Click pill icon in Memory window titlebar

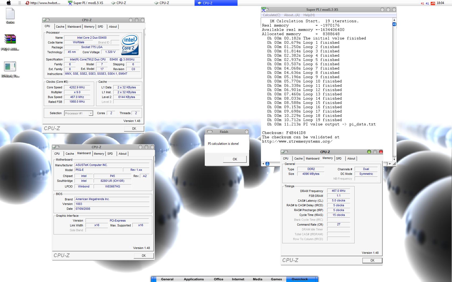285,152
